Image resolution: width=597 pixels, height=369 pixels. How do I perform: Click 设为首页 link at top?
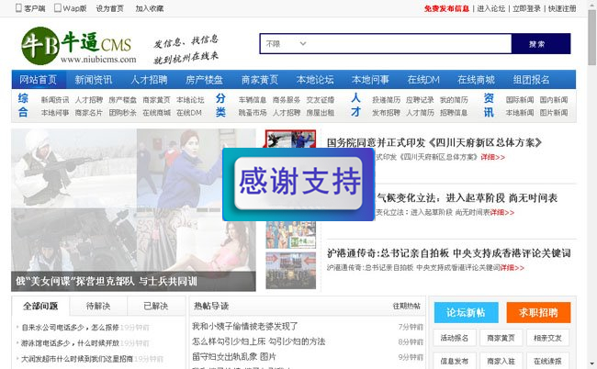(x=109, y=8)
